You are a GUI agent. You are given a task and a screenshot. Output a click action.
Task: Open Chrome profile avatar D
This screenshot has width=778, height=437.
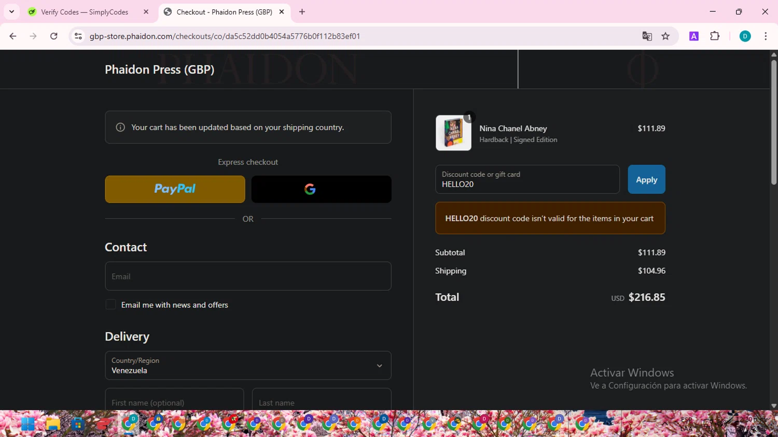(745, 36)
